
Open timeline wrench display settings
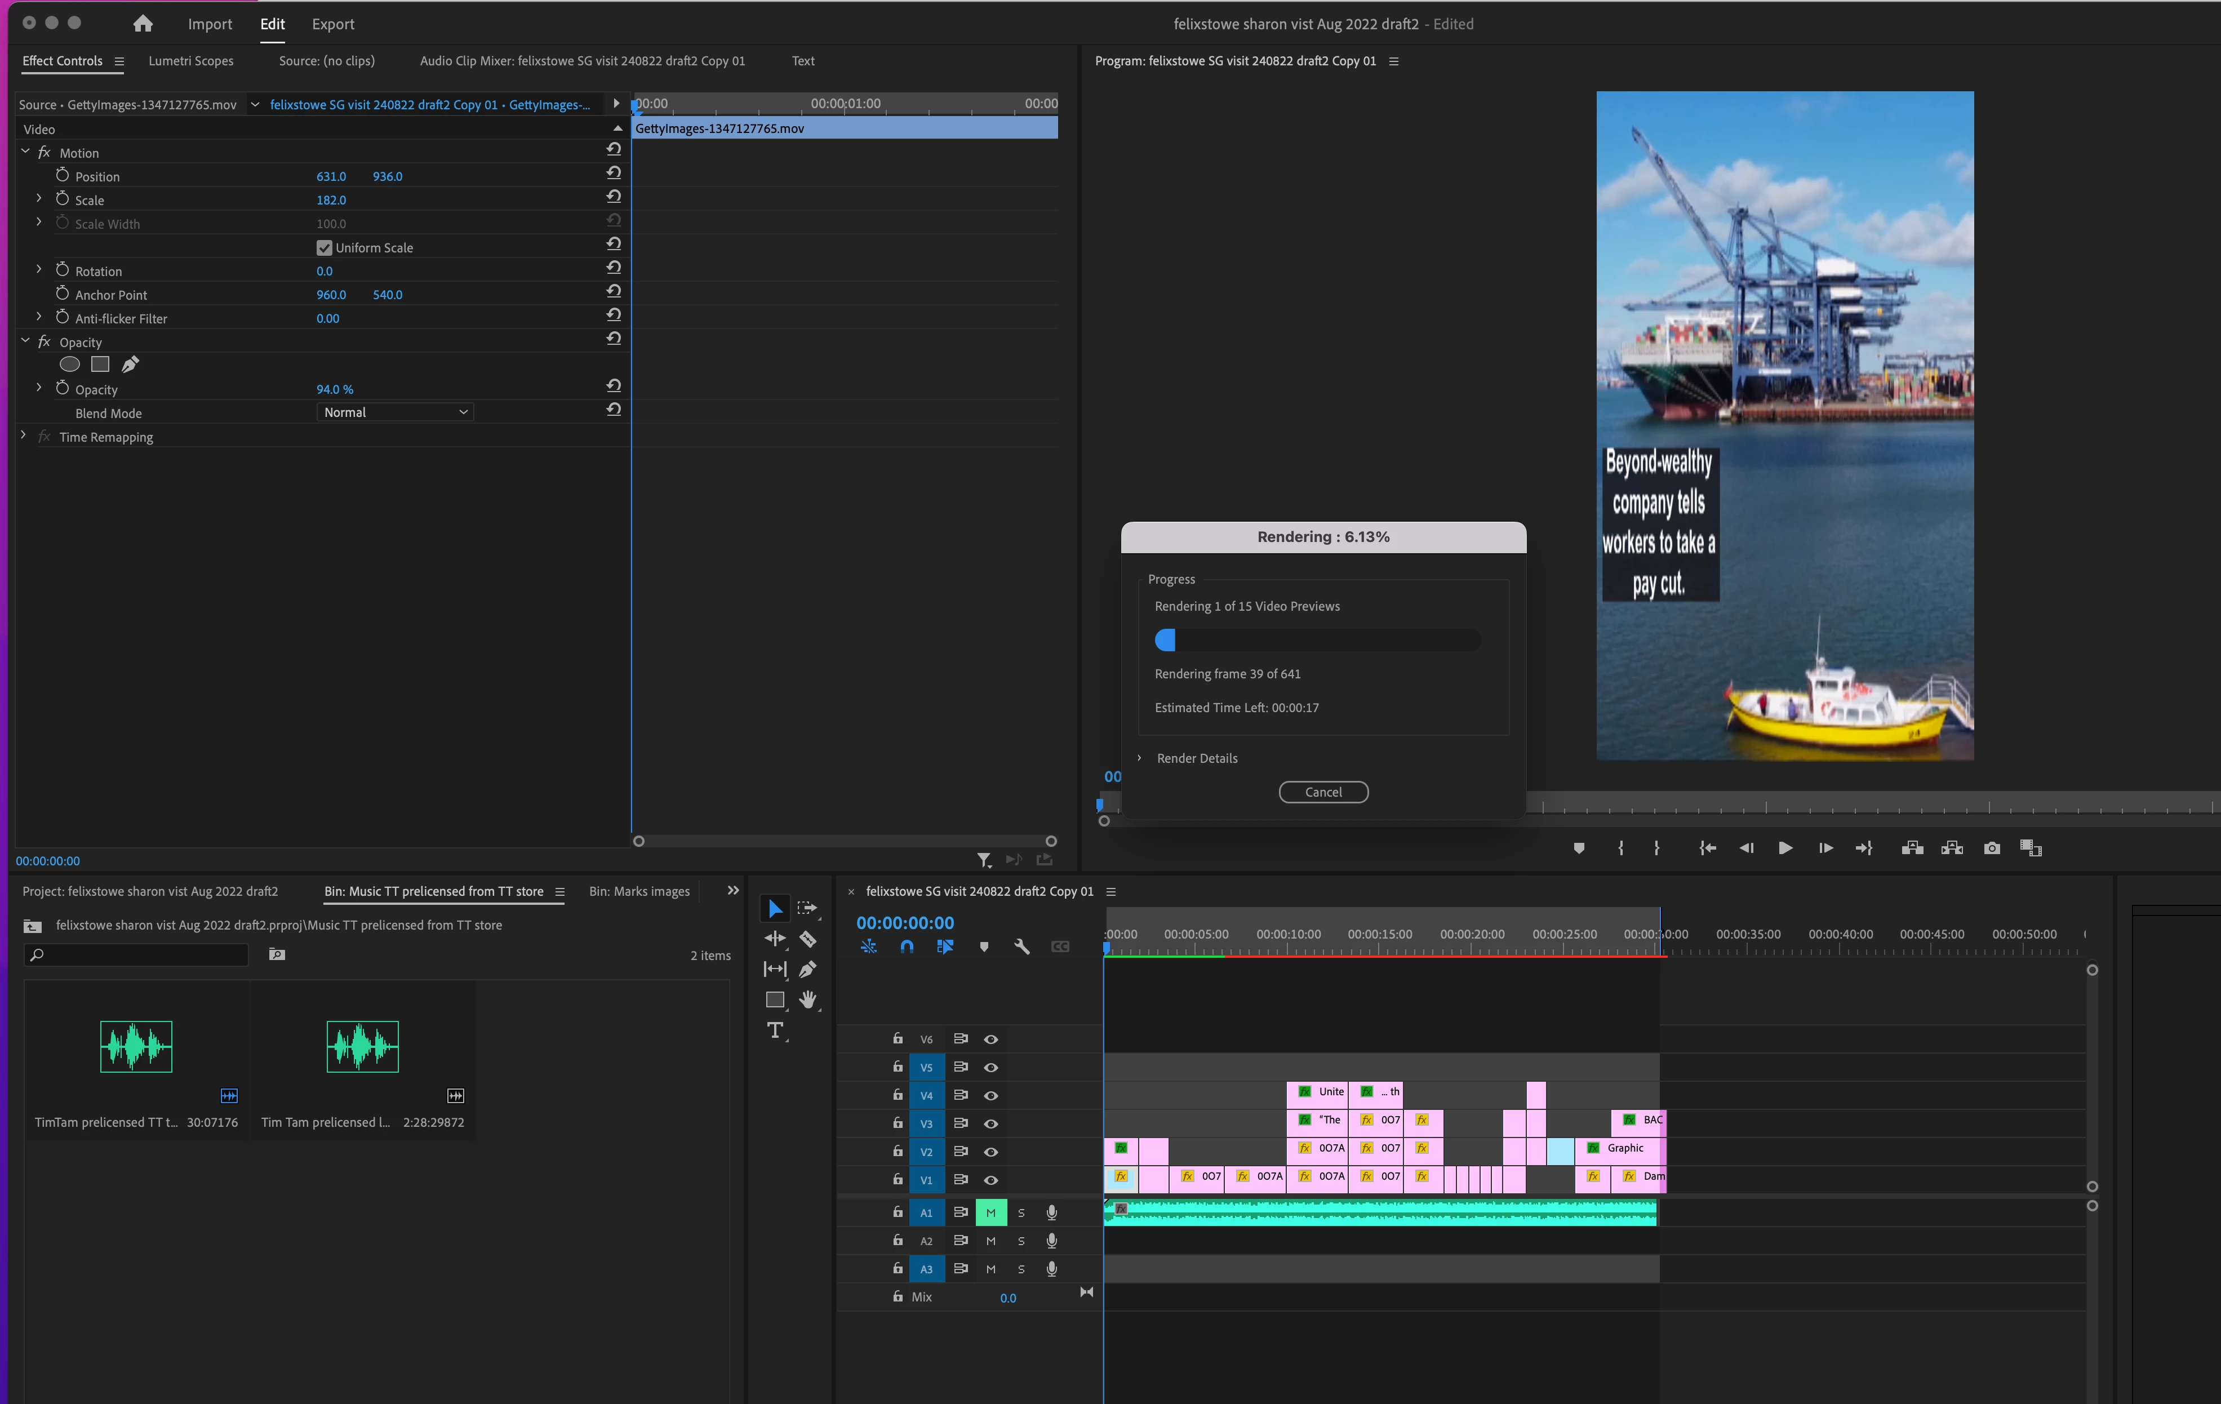click(1022, 947)
